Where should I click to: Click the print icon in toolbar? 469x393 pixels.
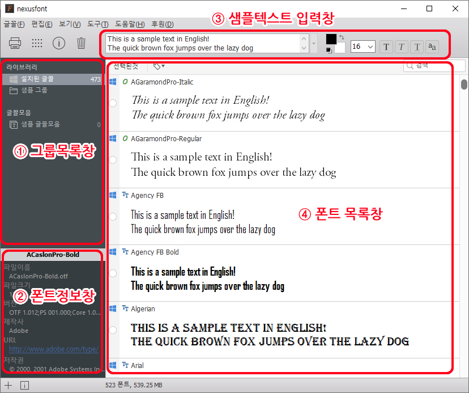[x=15, y=43]
